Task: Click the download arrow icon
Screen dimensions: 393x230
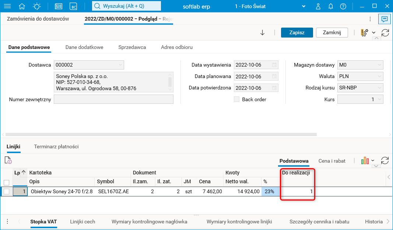Action: click(x=263, y=32)
